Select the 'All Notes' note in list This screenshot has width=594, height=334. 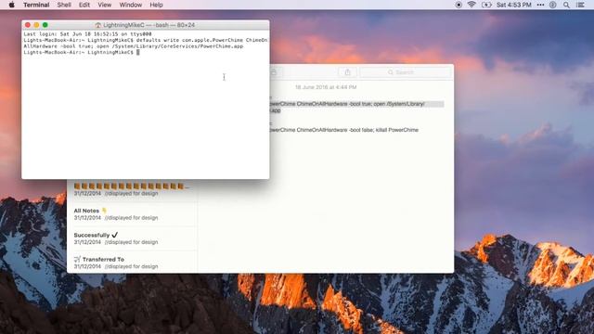point(132,214)
